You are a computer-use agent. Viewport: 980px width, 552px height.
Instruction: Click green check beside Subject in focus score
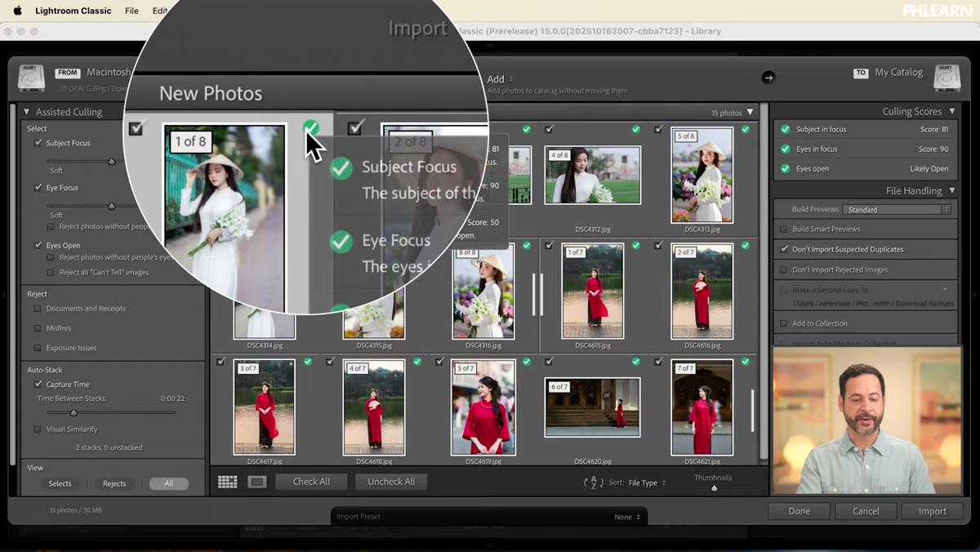(785, 129)
